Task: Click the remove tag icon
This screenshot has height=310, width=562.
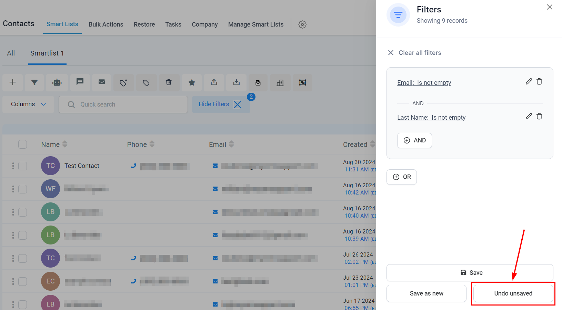Action: (x=147, y=82)
